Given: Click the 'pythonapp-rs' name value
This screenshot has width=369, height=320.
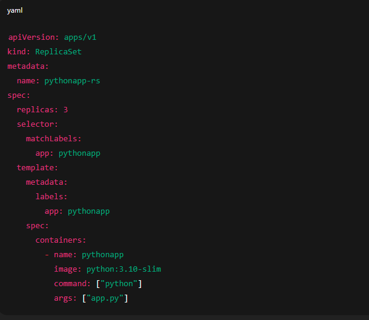Looking at the screenshot, I should pyautogui.click(x=72, y=81).
